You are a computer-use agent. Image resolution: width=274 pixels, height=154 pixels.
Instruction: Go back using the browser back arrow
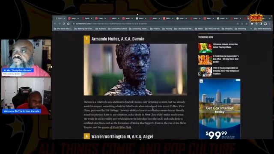(55, 24)
